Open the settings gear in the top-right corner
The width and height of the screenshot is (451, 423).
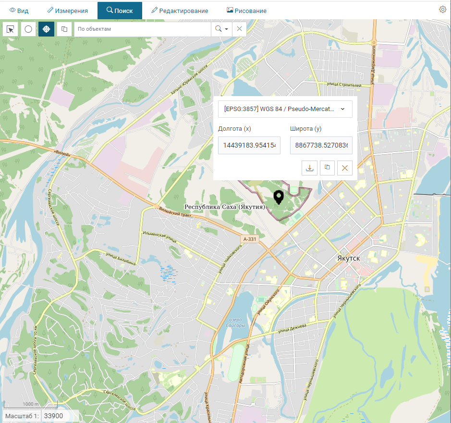tap(442, 10)
